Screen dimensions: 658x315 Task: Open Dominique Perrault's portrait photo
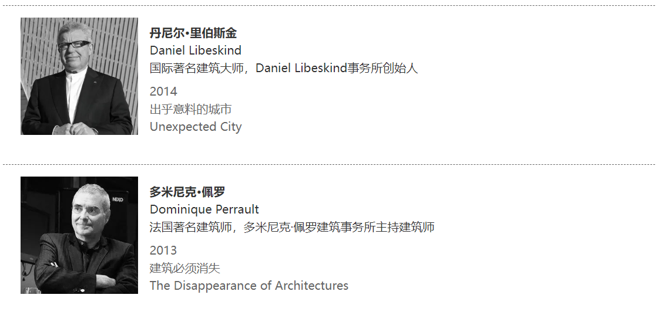[79, 235]
